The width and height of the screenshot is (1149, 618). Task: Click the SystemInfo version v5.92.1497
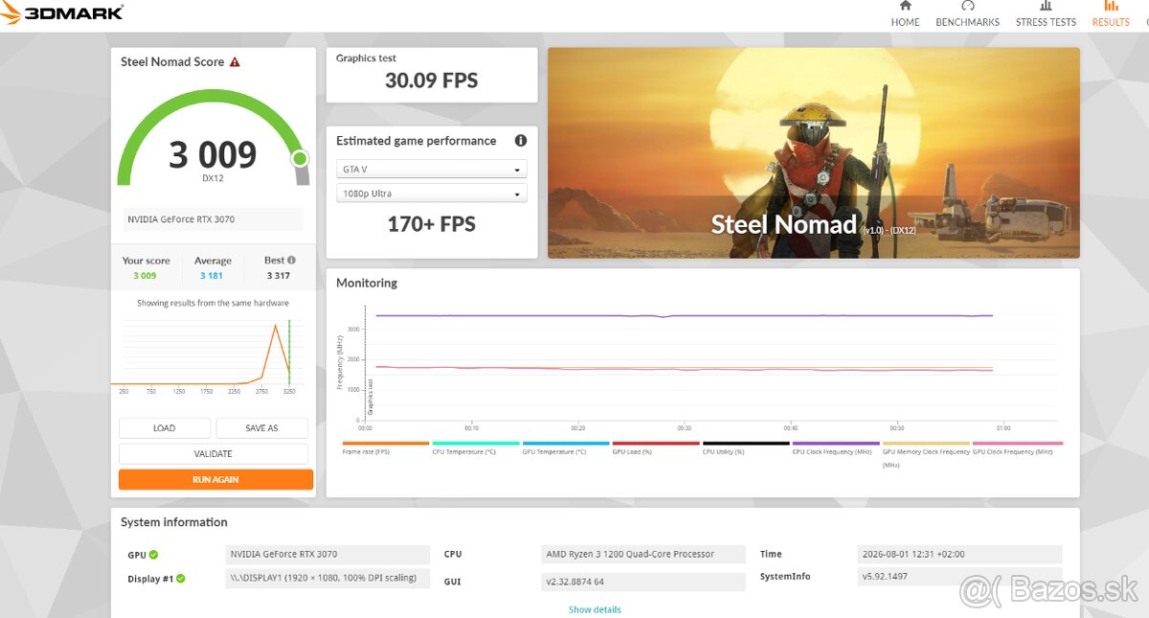click(x=959, y=577)
